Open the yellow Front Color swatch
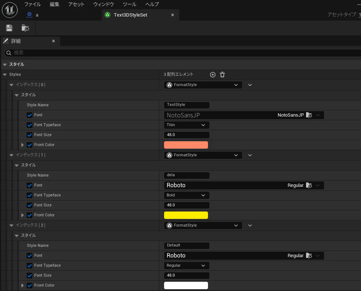The width and height of the screenshot is (361, 291). tap(186, 215)
